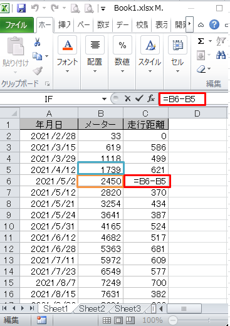Open the Excel application icon menu
230x326 pixels.
(4, 8)
